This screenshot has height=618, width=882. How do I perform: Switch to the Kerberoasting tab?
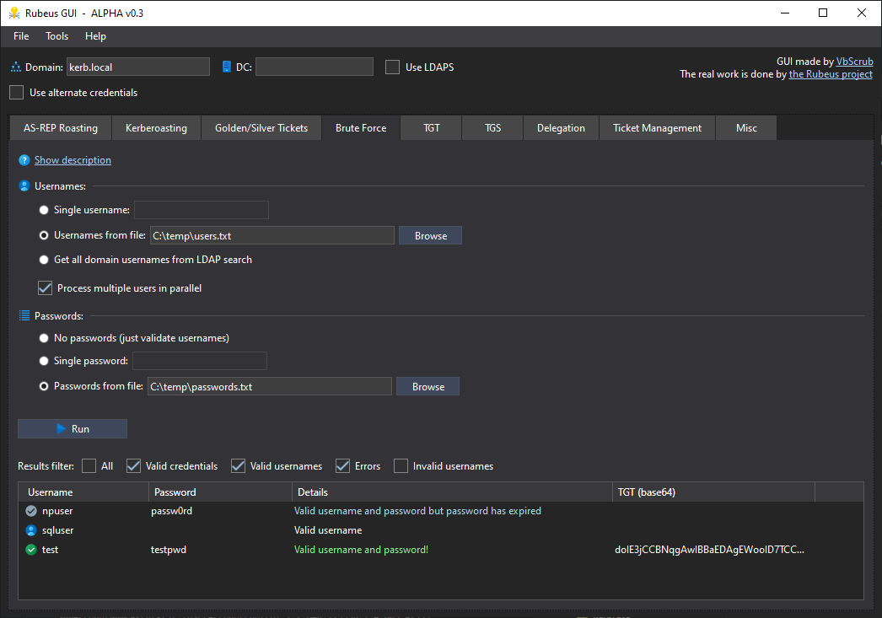156,127
